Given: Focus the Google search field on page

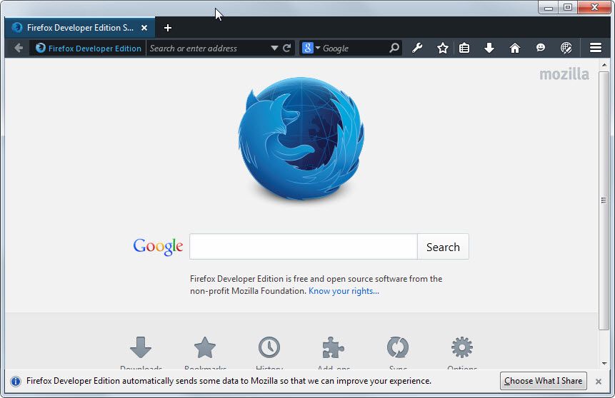Looking at the screenshot, I should 303,247.
